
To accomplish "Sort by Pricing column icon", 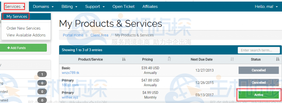I will (169, 59).
